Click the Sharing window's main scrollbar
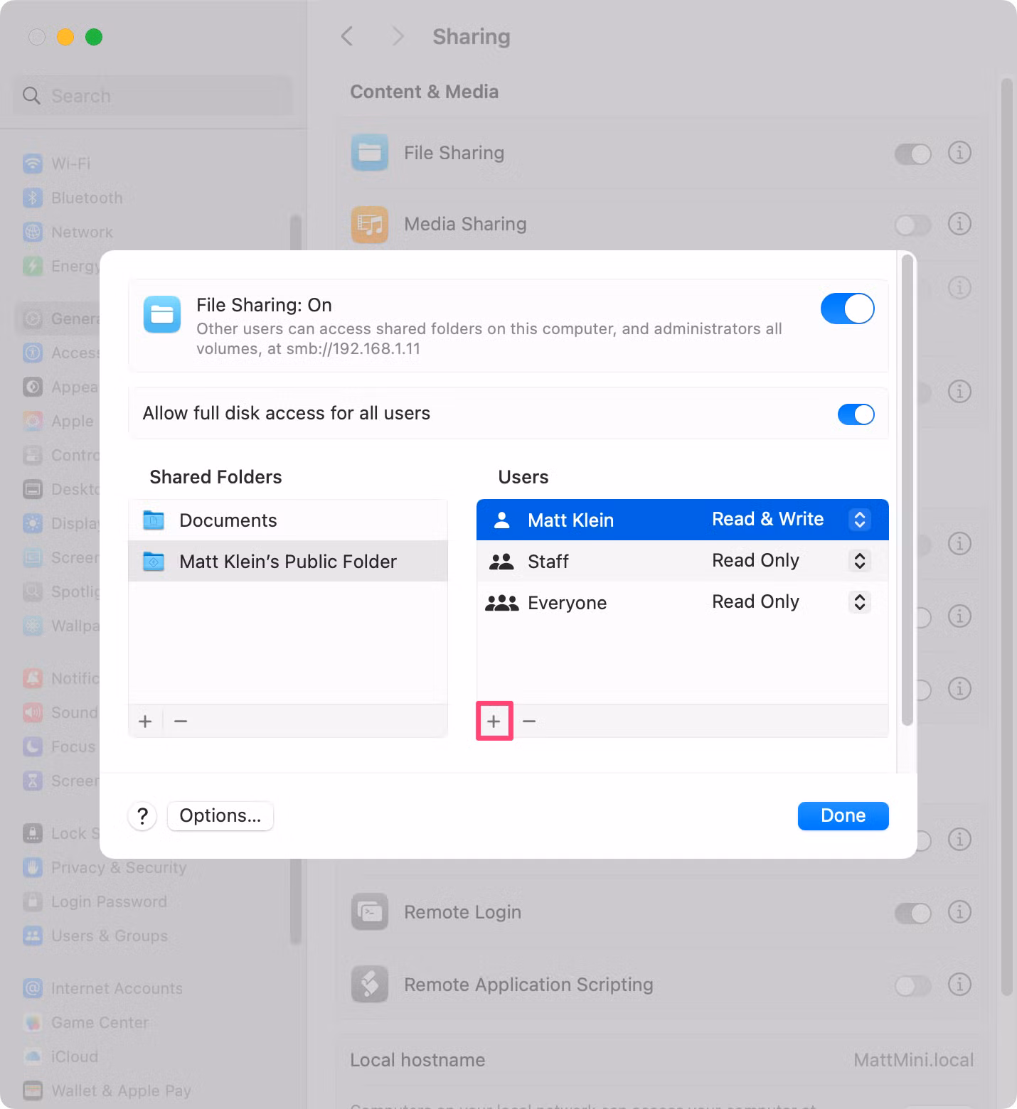Image resolution: width=1017 pixels, height=1109 pixels. (1006, 537)
